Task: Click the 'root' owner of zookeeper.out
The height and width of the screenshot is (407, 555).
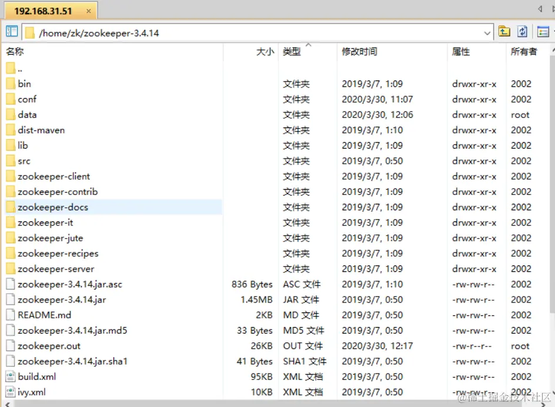Action: click(520, 346)
